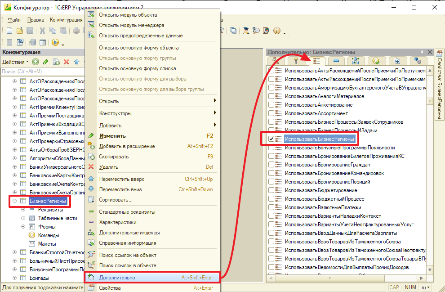Click the orange About info icon
445x292 pixels.
tap(277, 31)
